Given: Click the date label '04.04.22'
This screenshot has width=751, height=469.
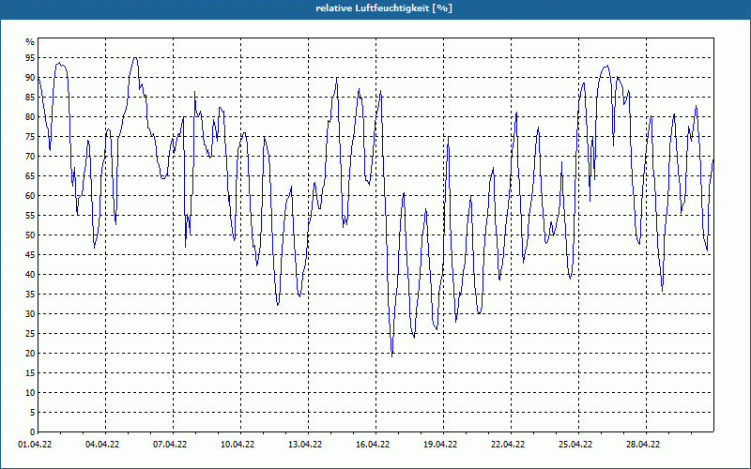Looking at the screenshot, I should point(102,445).
